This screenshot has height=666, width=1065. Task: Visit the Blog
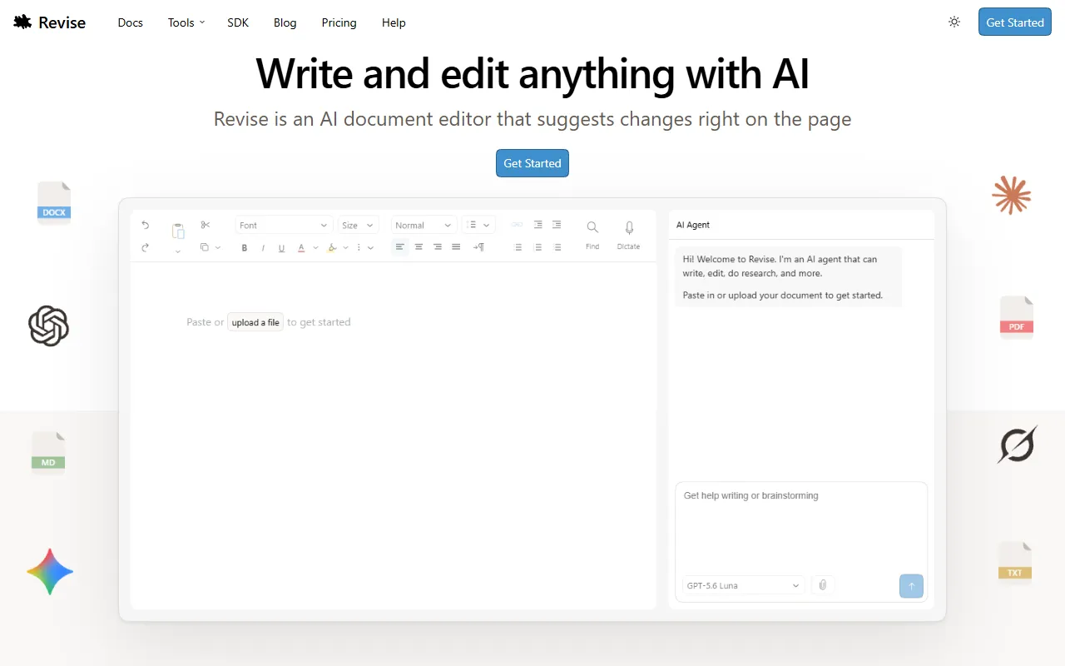click(x=285, y=22)
